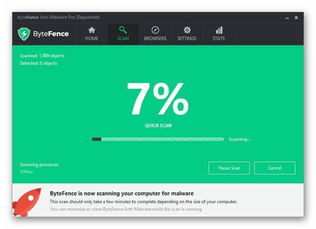Click the red rocket illustration
This screenshot has height=229, width=316.
click(x=27, y=202)
